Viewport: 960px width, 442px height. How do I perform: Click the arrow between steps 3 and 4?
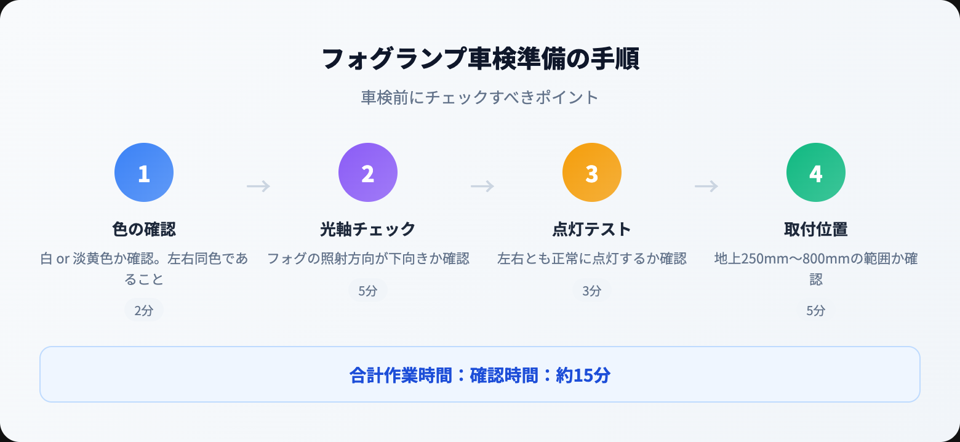706,186
